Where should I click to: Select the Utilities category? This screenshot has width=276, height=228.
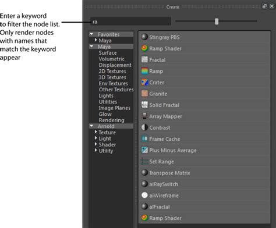[108, 102]
